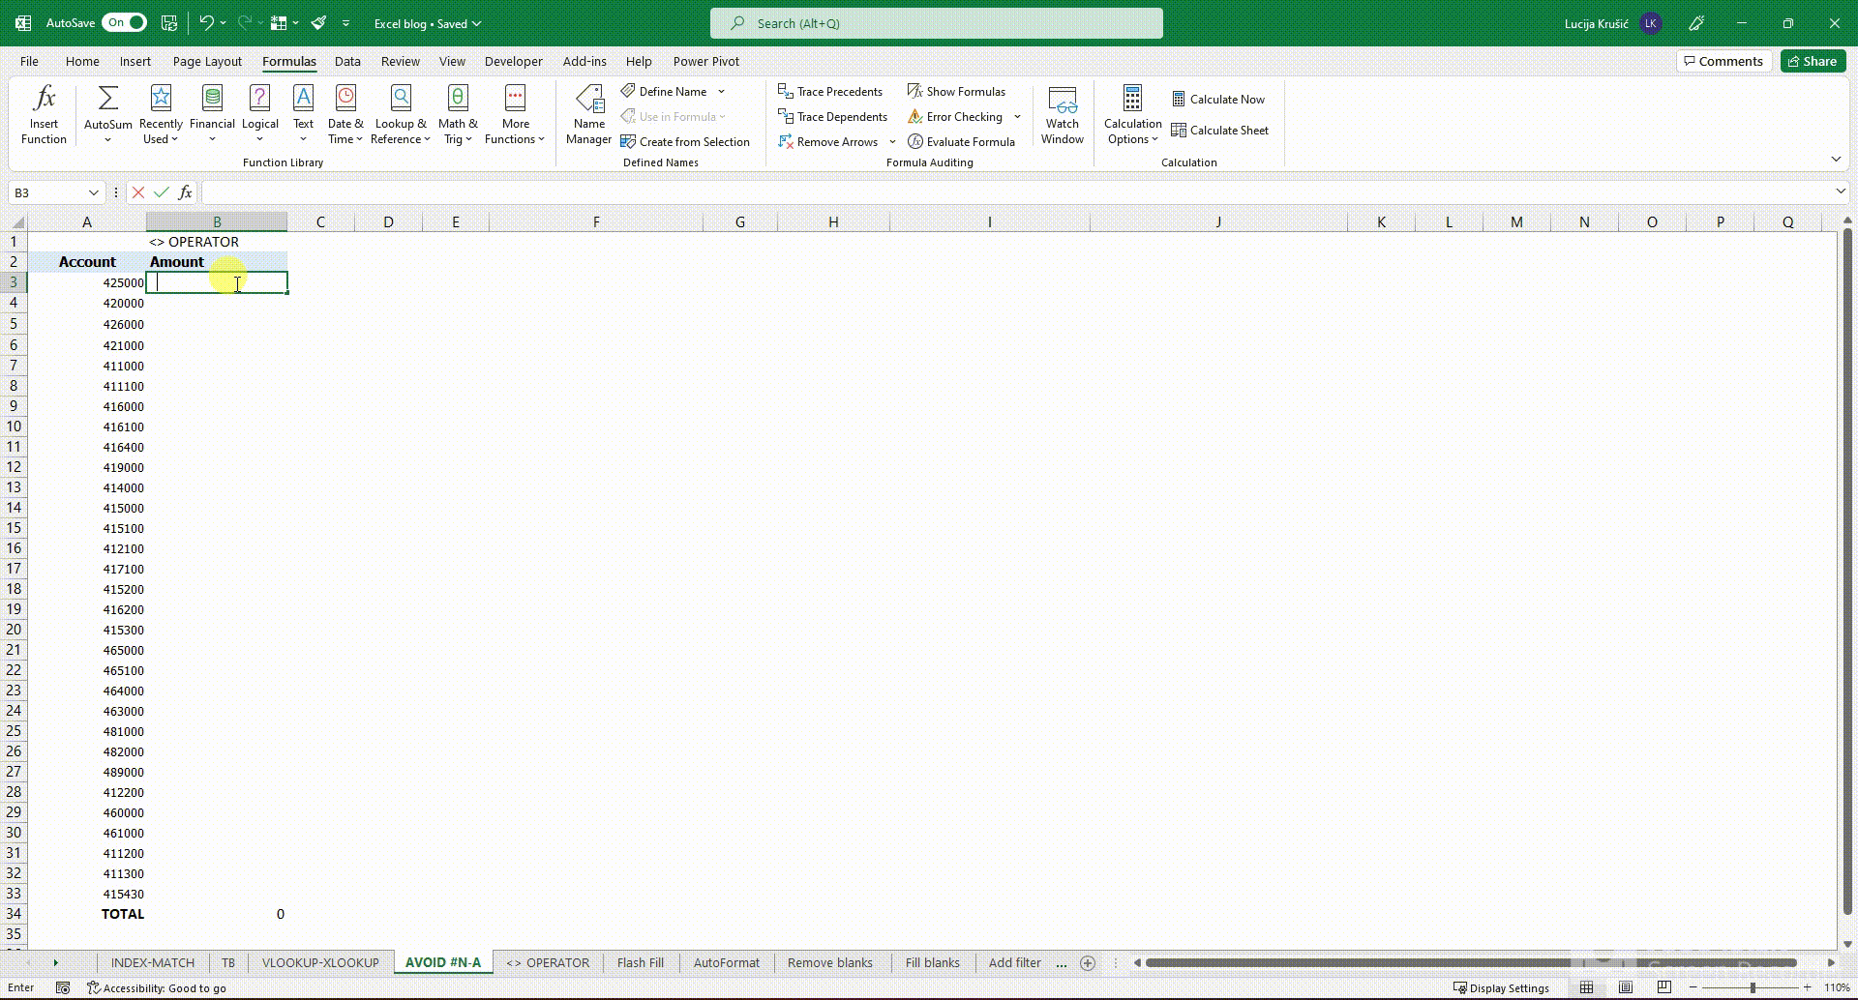This screenshot has height=1000, width=1858.
Task: Open the Watch Window
Action: click(1062, 114)
